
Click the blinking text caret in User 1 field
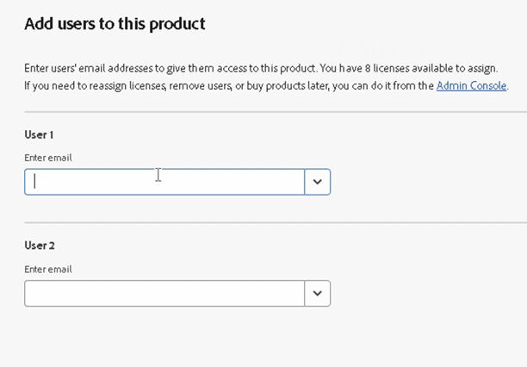click(35, 182)
